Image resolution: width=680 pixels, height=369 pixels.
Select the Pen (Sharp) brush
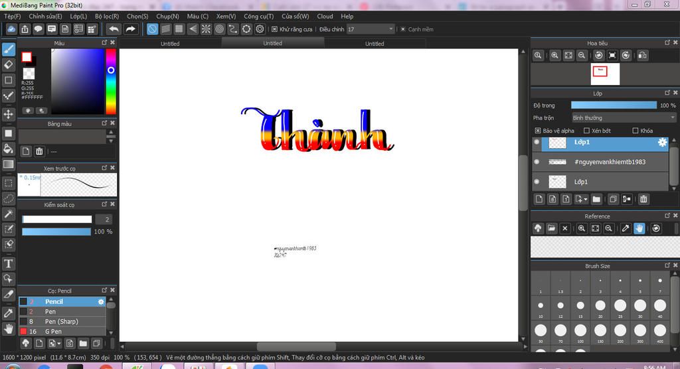62,321
